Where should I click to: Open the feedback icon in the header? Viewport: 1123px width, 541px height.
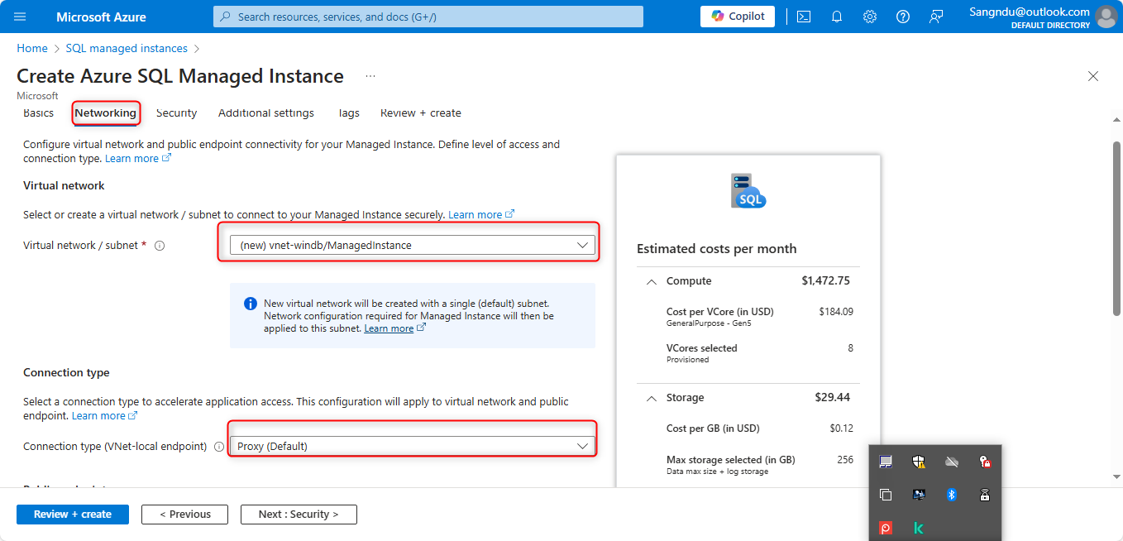pos(936,17)
